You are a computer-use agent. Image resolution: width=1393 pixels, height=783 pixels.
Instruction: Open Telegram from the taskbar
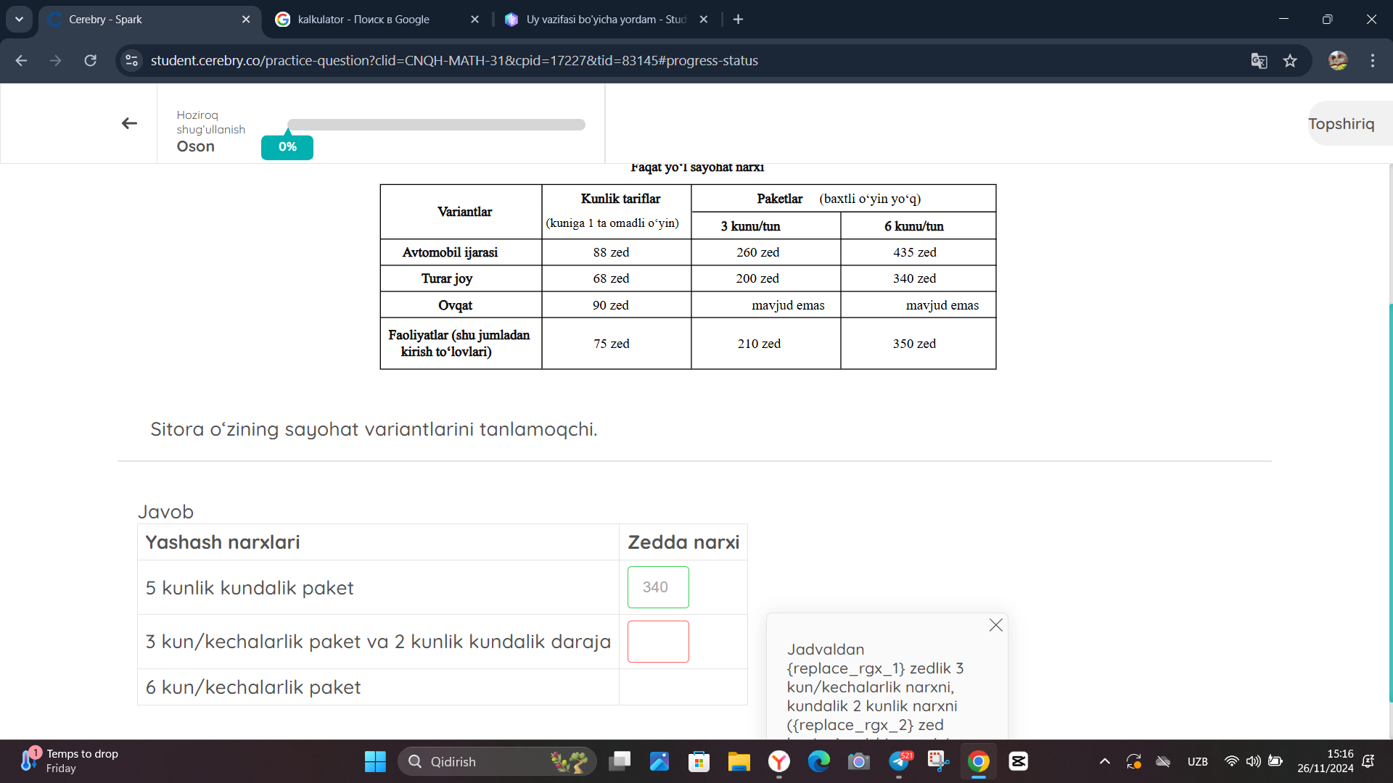click(900, 761)
